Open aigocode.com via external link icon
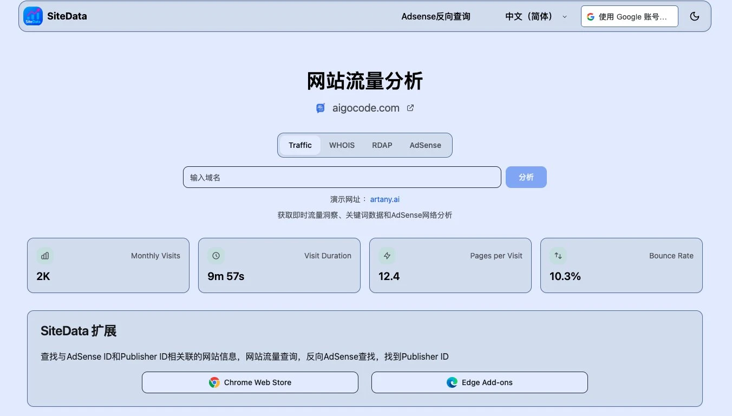 [x=410, y=108]
